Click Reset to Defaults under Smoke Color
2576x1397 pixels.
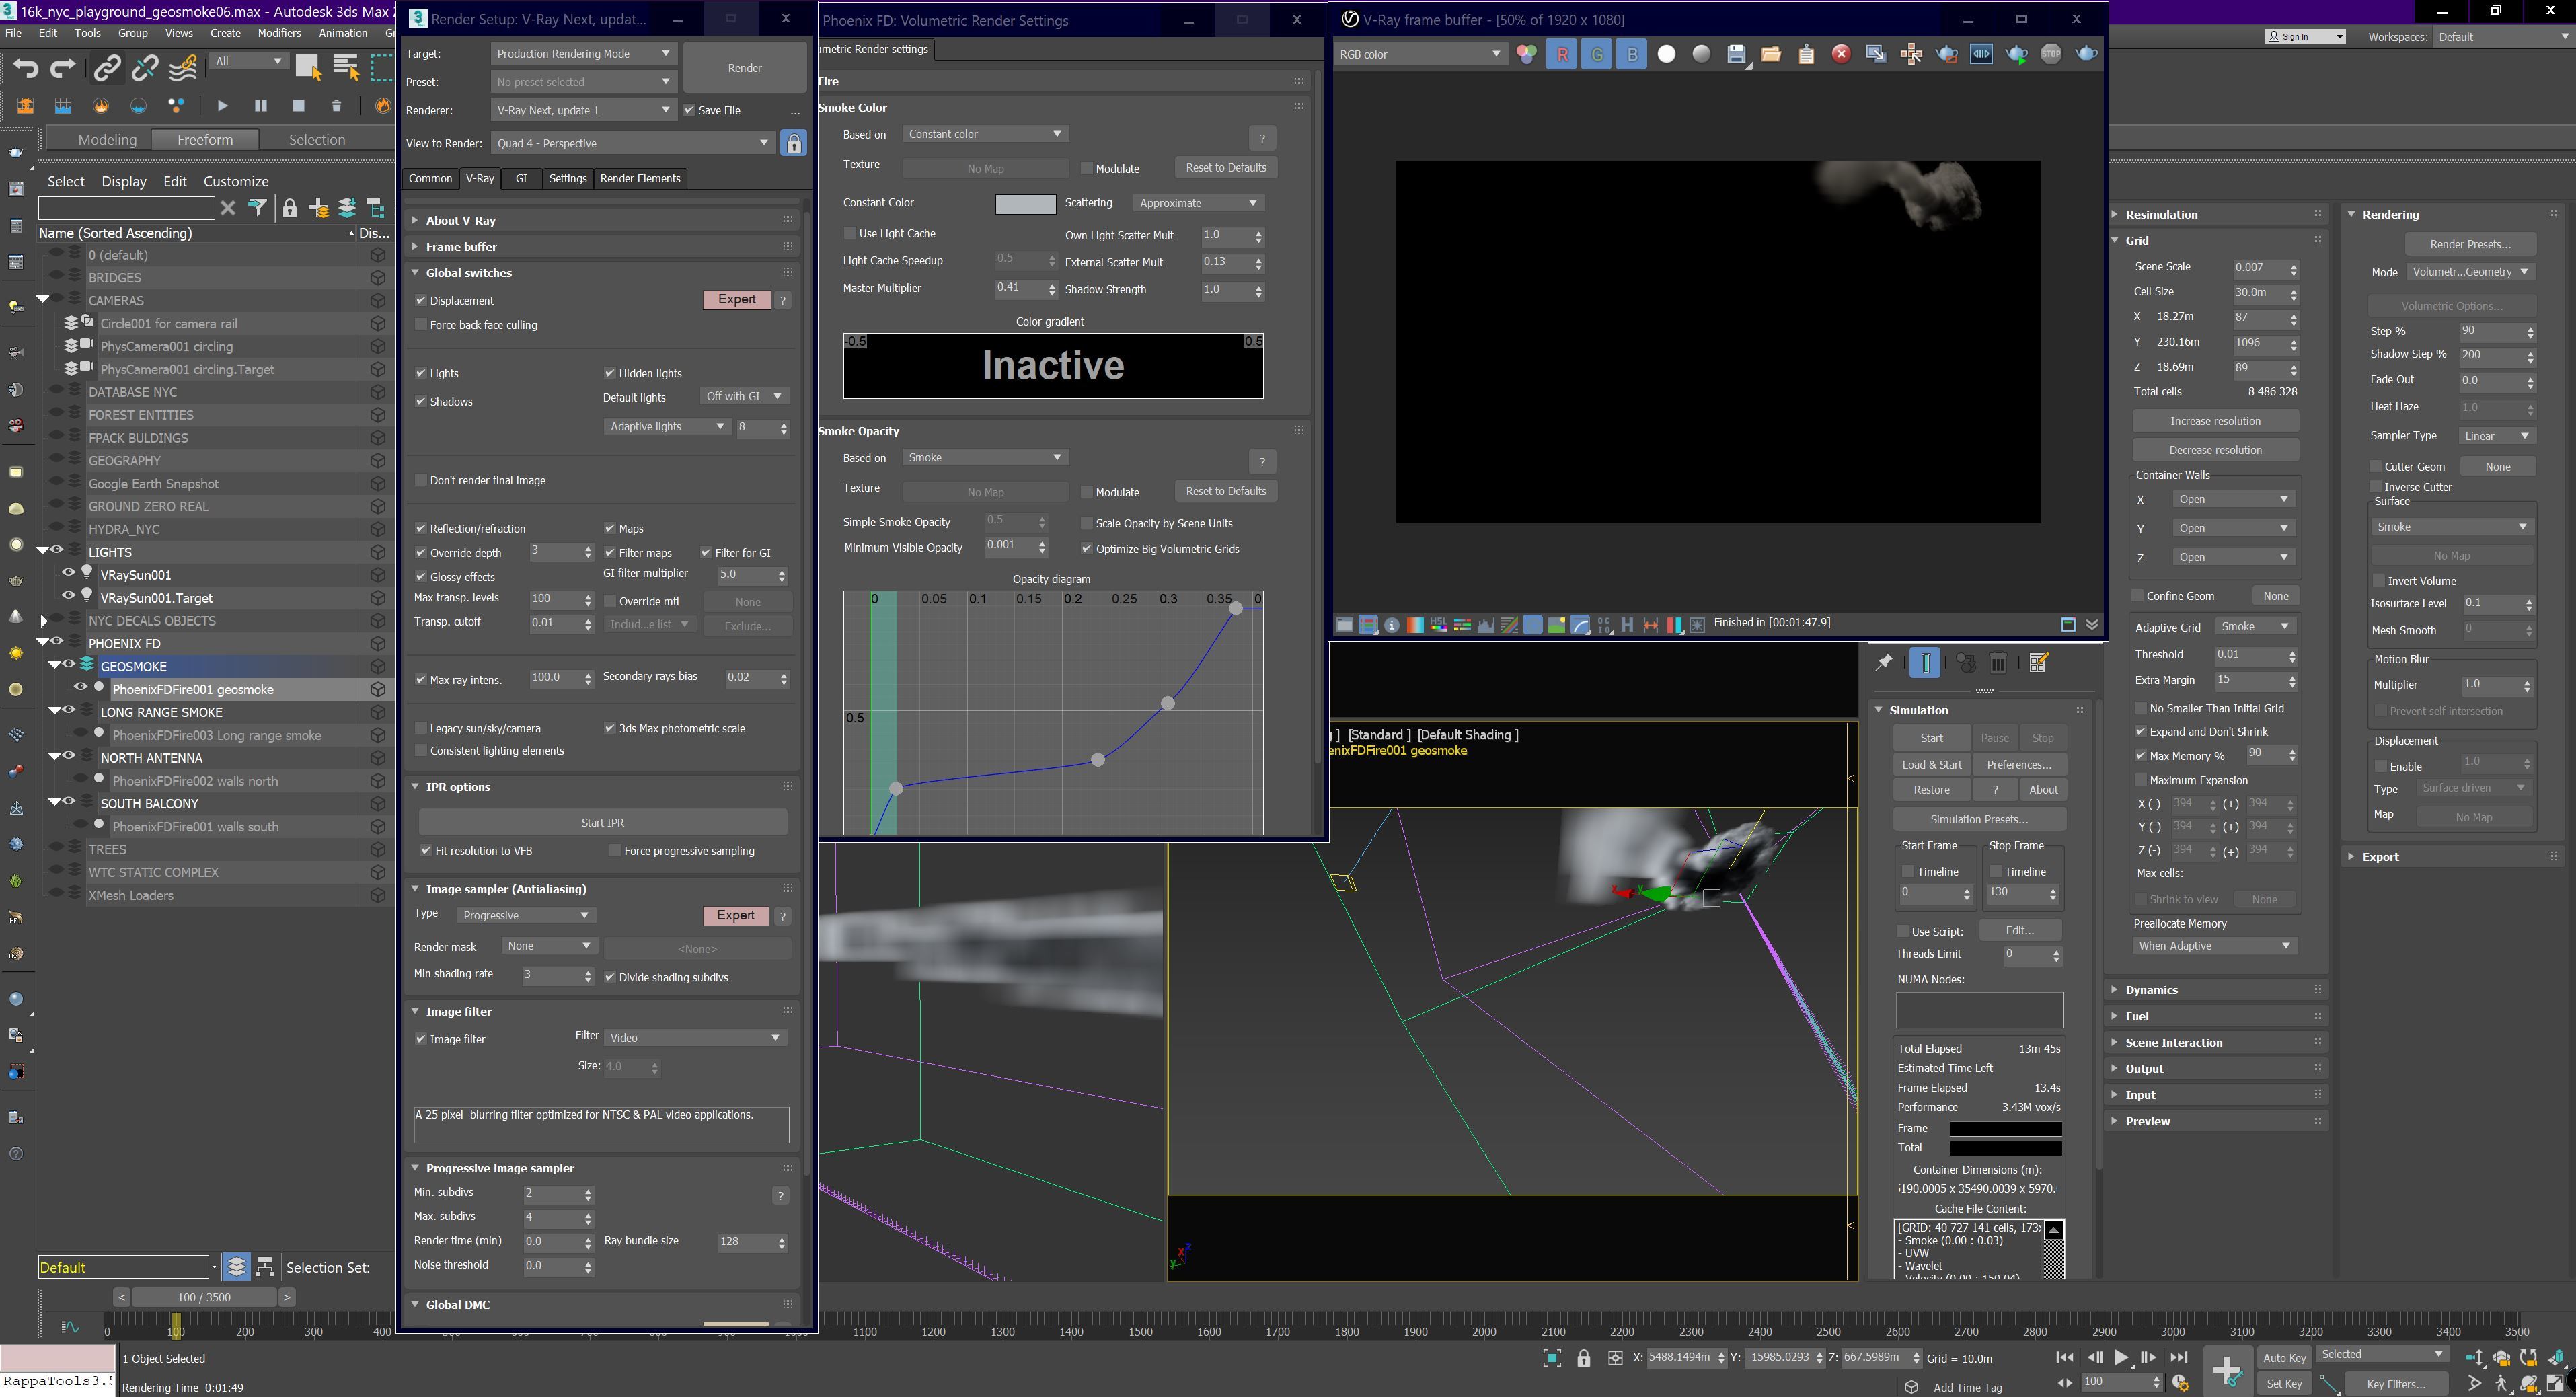click(x=1226, y=167)
